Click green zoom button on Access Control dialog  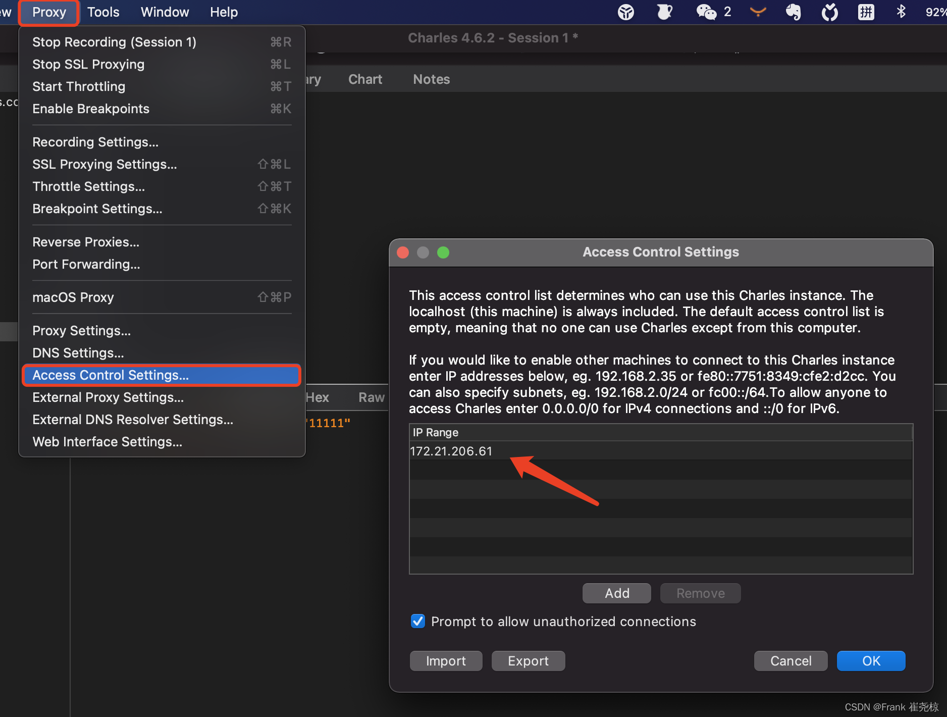[443, 252]
